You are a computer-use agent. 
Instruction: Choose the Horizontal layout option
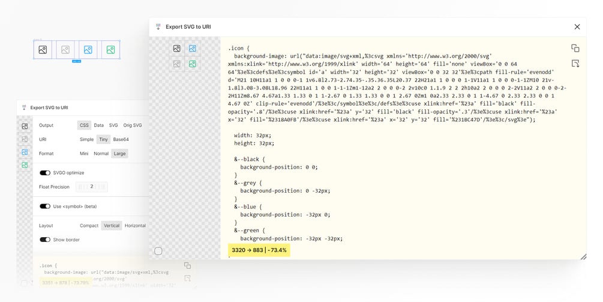tap(135, 226)
